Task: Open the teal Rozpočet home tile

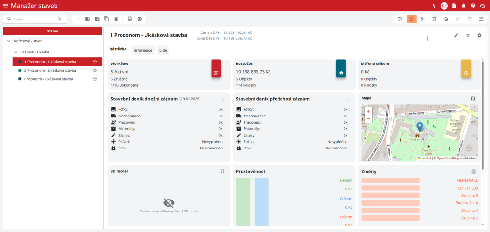Action: pyautogui.click(x=341, y=73)
